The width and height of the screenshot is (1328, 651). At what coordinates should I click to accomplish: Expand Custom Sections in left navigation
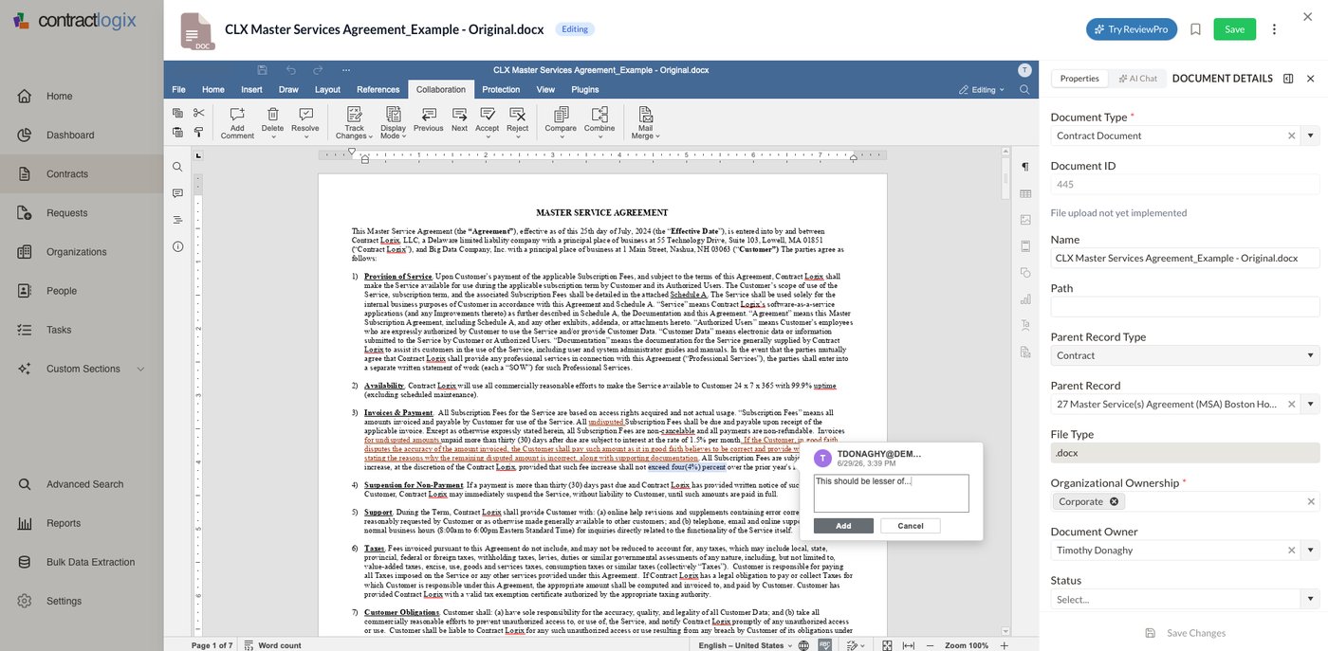140,370
